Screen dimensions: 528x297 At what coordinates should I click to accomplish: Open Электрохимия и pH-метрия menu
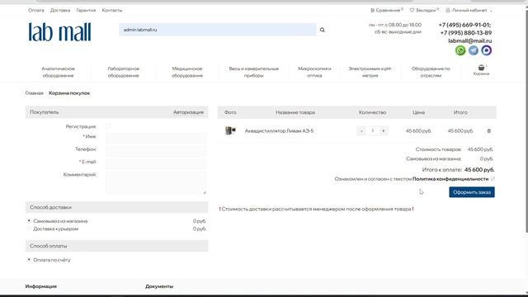[370, 72]
